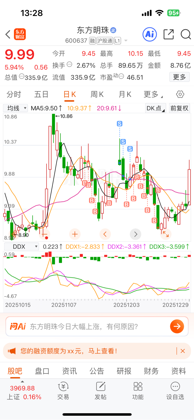Tap the DDX2:-3.361 value

point(127,246)
